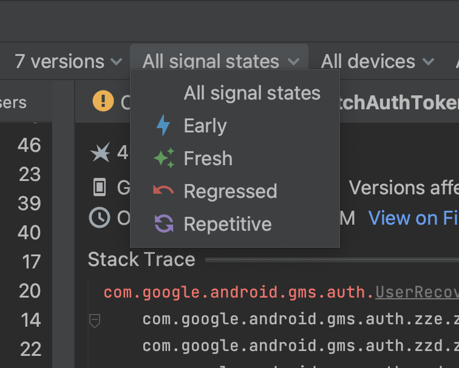Open the All devices filter dropdown

tap(377, 61)
